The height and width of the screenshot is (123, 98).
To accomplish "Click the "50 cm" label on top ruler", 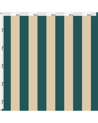I will pyautogui.click(x=89, y=15).
